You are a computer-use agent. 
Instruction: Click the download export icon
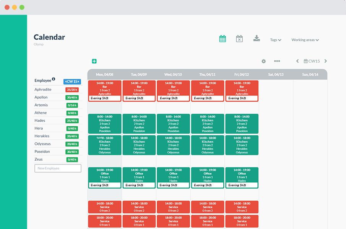tap(256, 39)
